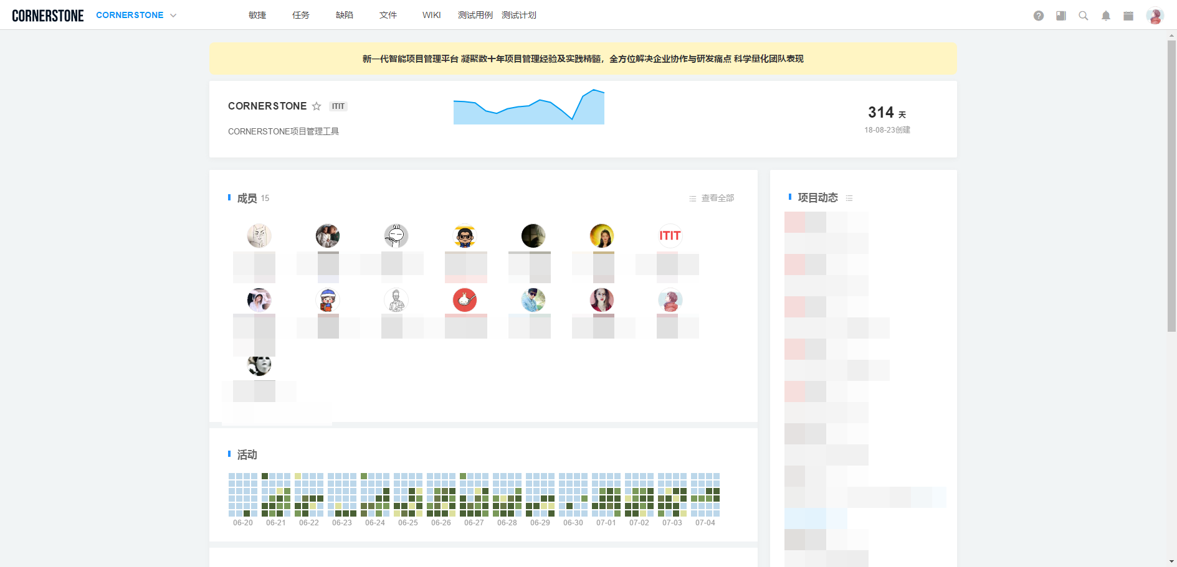Image resolution: width=1177 pixels, height=567 pixels.
Task: Click the 活动 section heading
Action: click(247, 455)
